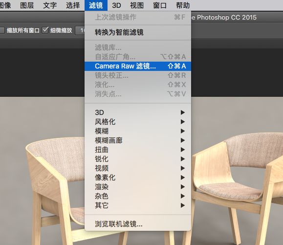Viewport: 283px width, 245px height.
Task: Open the 选择 menu
Action: tap(73, 5)
